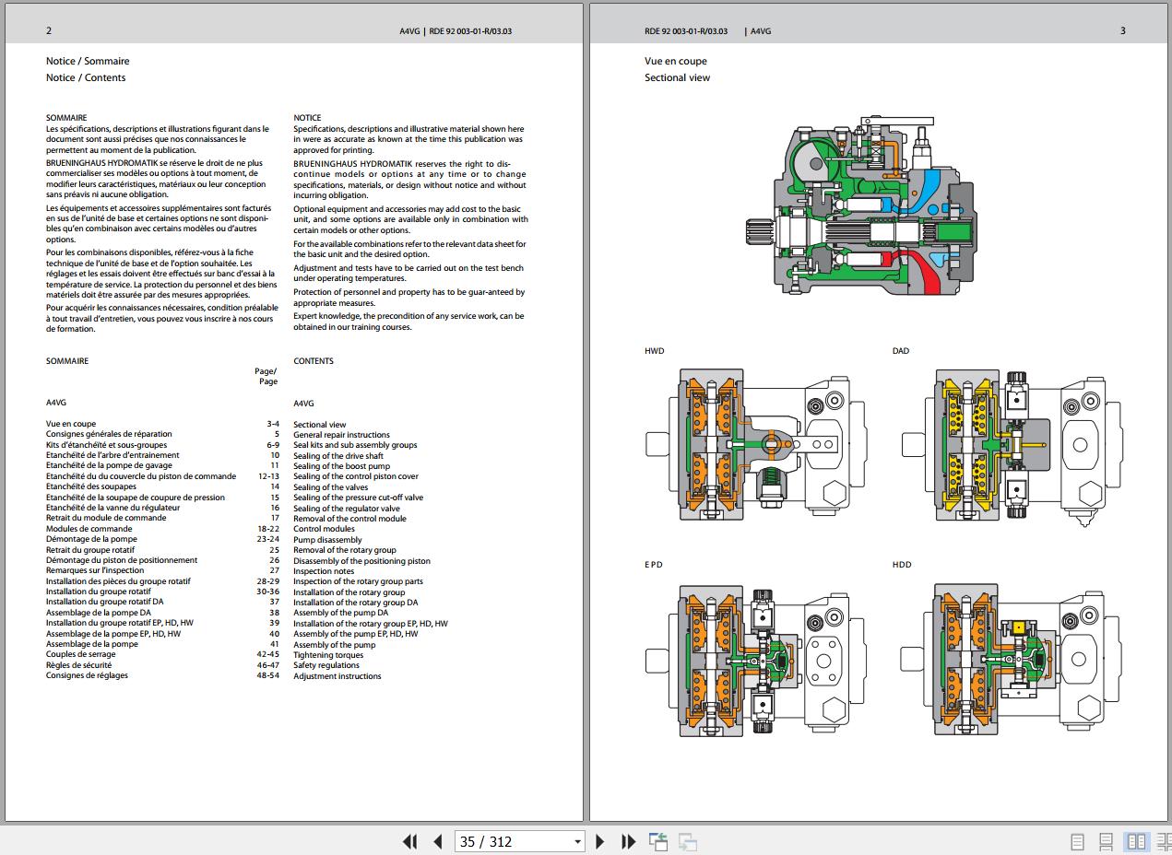Click 'Assembly of the pump DA' entry

340,613
